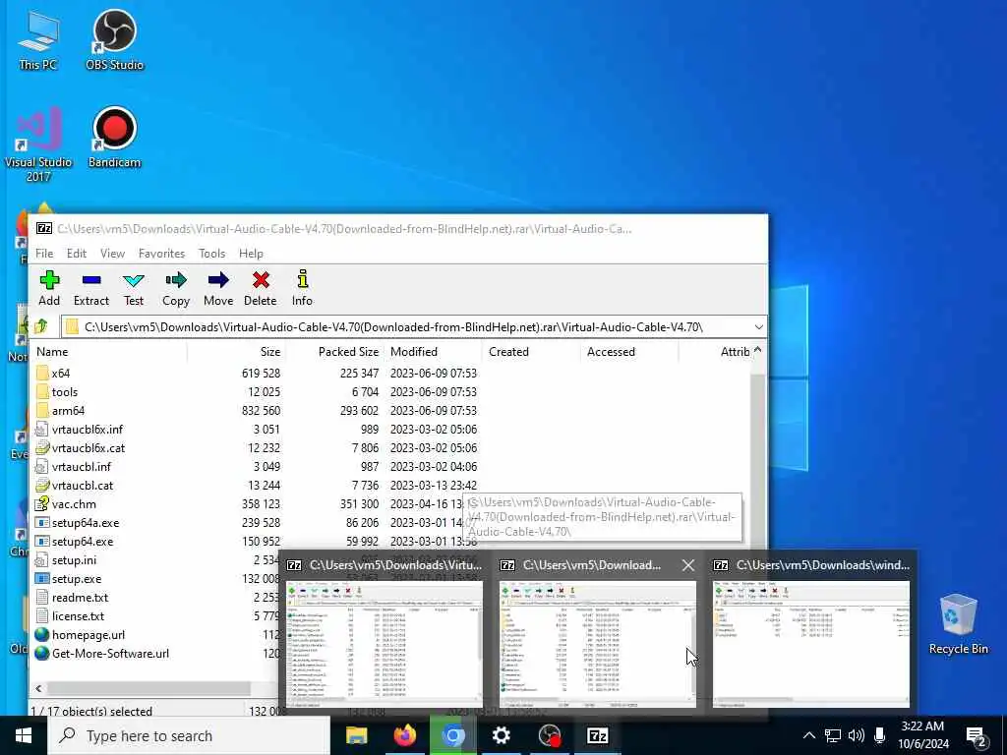Screen dimensions: 1007x755
Task: Expand the address bar path dropdown
Action: [x=758, y=326]
